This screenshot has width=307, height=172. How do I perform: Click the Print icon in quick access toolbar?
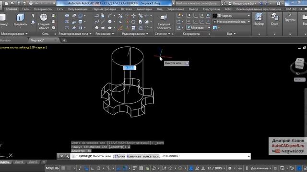pyautogui.click(x=31, y=3)
